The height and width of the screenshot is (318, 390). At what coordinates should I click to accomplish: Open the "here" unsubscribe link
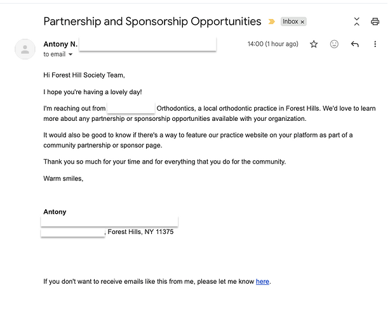pyautogui.click(x=262, y=281)
